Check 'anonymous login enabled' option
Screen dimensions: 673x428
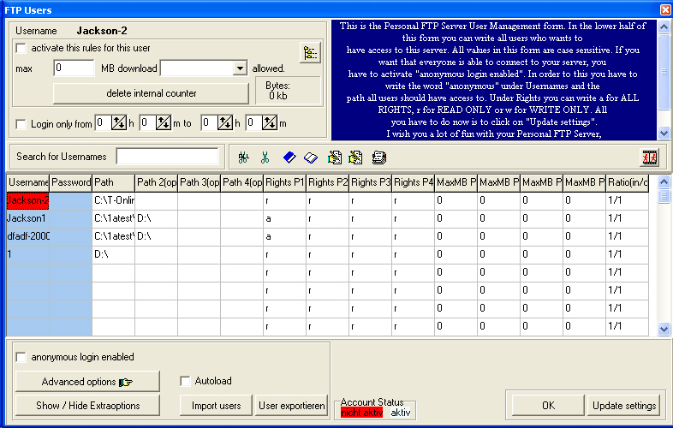click(21, 357)
